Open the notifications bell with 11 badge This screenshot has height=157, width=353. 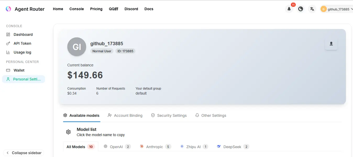(289, 9)
